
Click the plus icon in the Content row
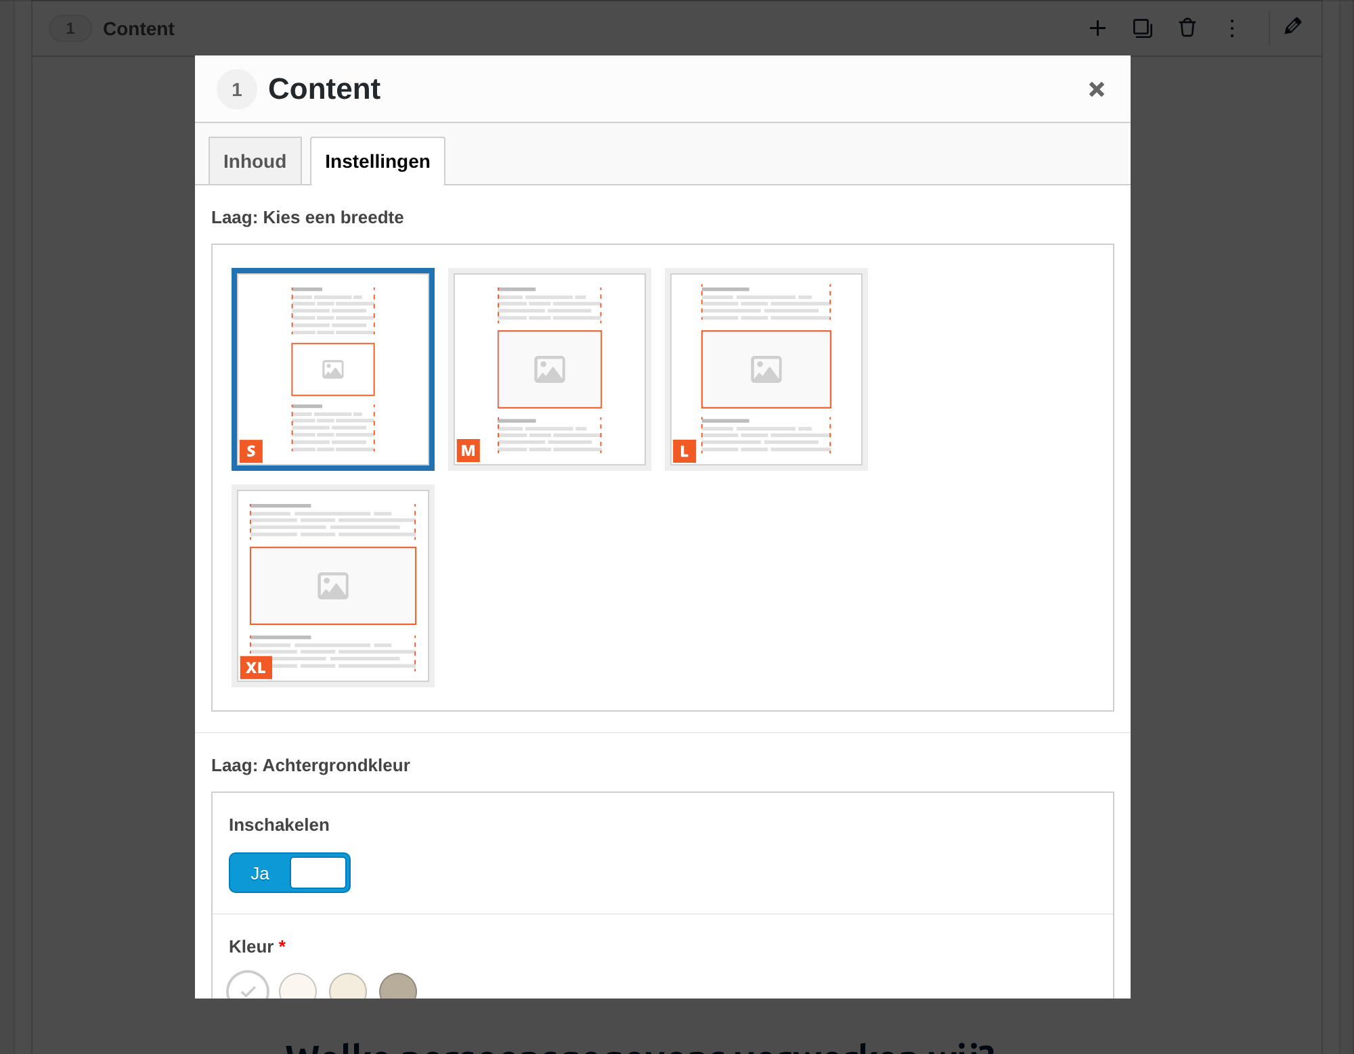tap(1097, 28)
